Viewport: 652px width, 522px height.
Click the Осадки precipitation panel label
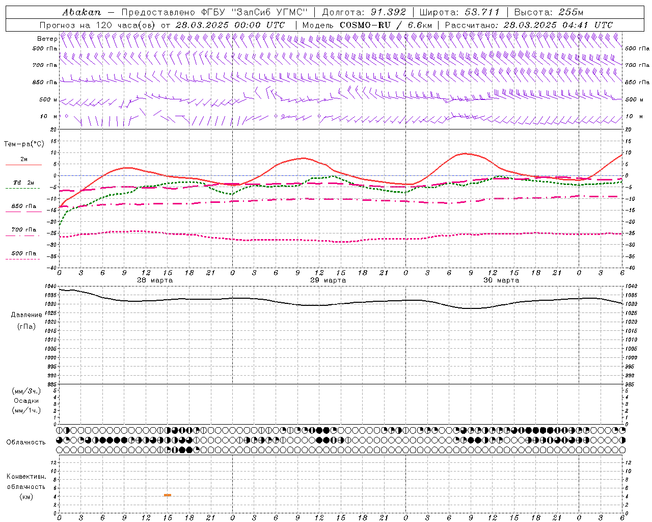[26, 401]
